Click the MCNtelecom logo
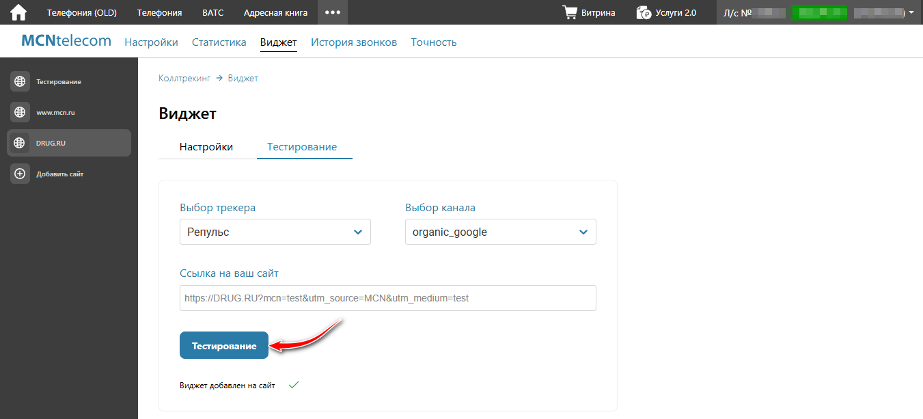Viewport: 923px width, 419px height. (66, 41)
